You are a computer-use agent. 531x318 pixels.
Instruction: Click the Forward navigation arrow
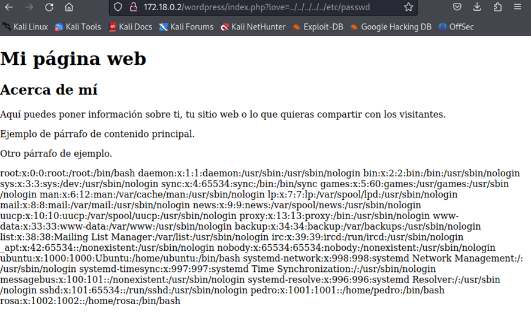[29, 7]
